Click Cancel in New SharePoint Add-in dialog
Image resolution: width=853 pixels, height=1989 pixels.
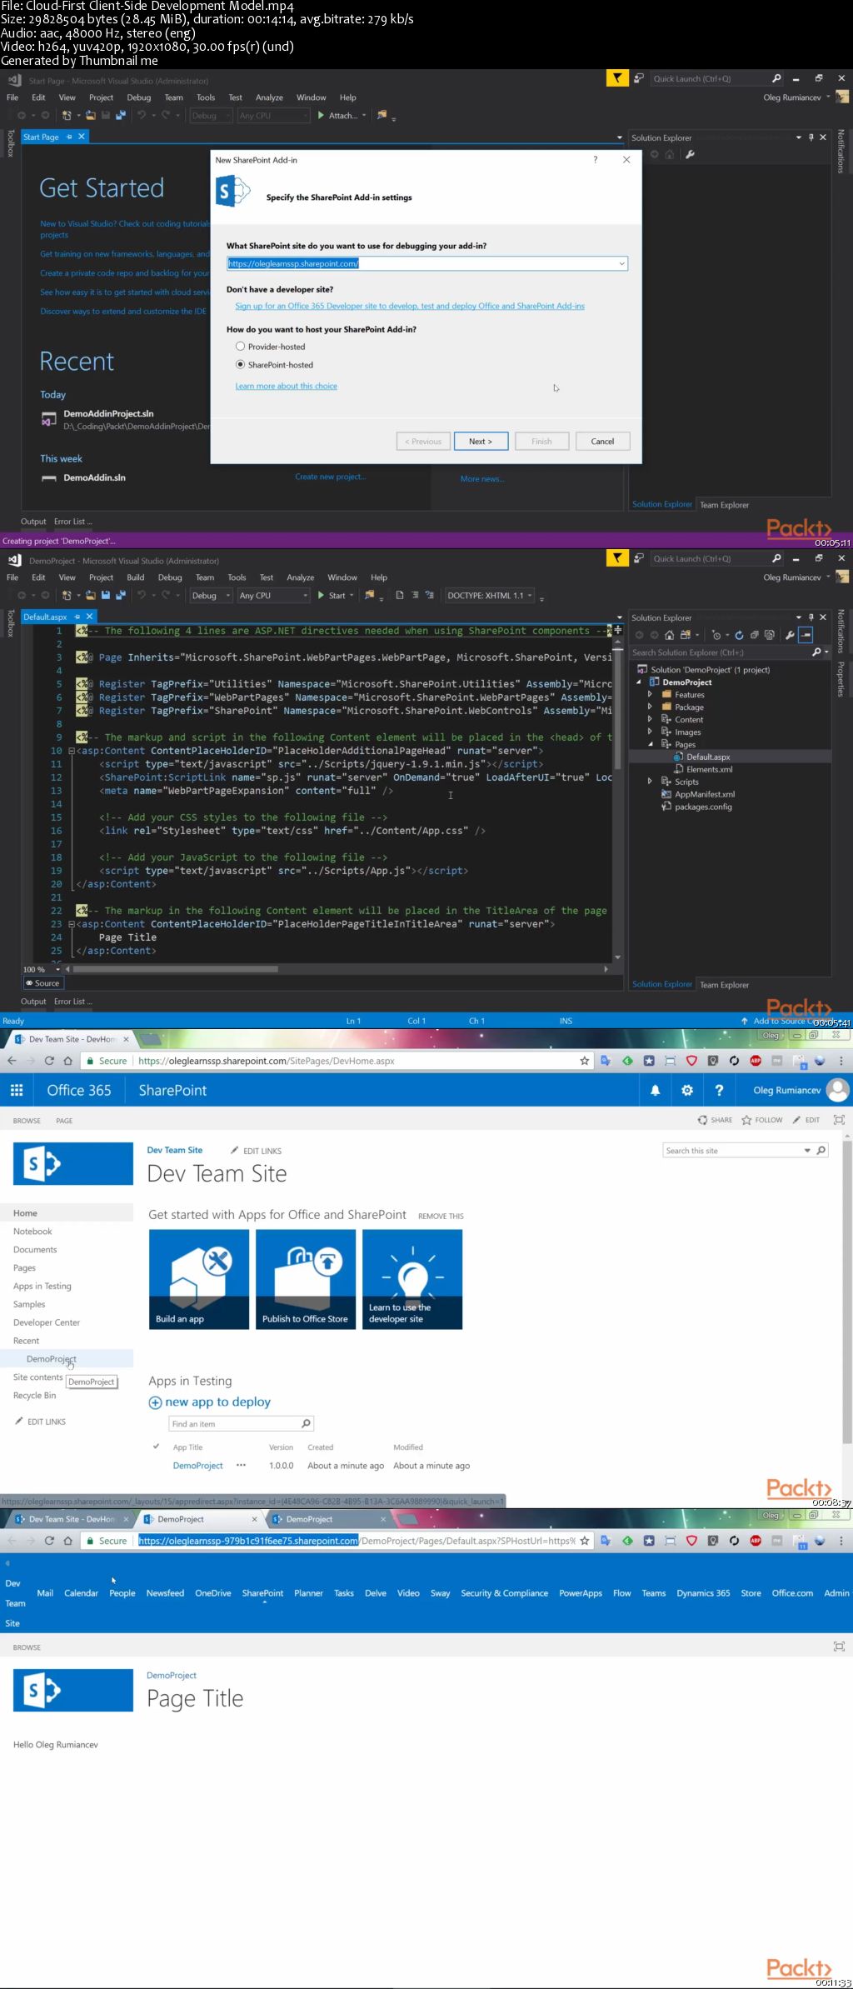point(602,442)
